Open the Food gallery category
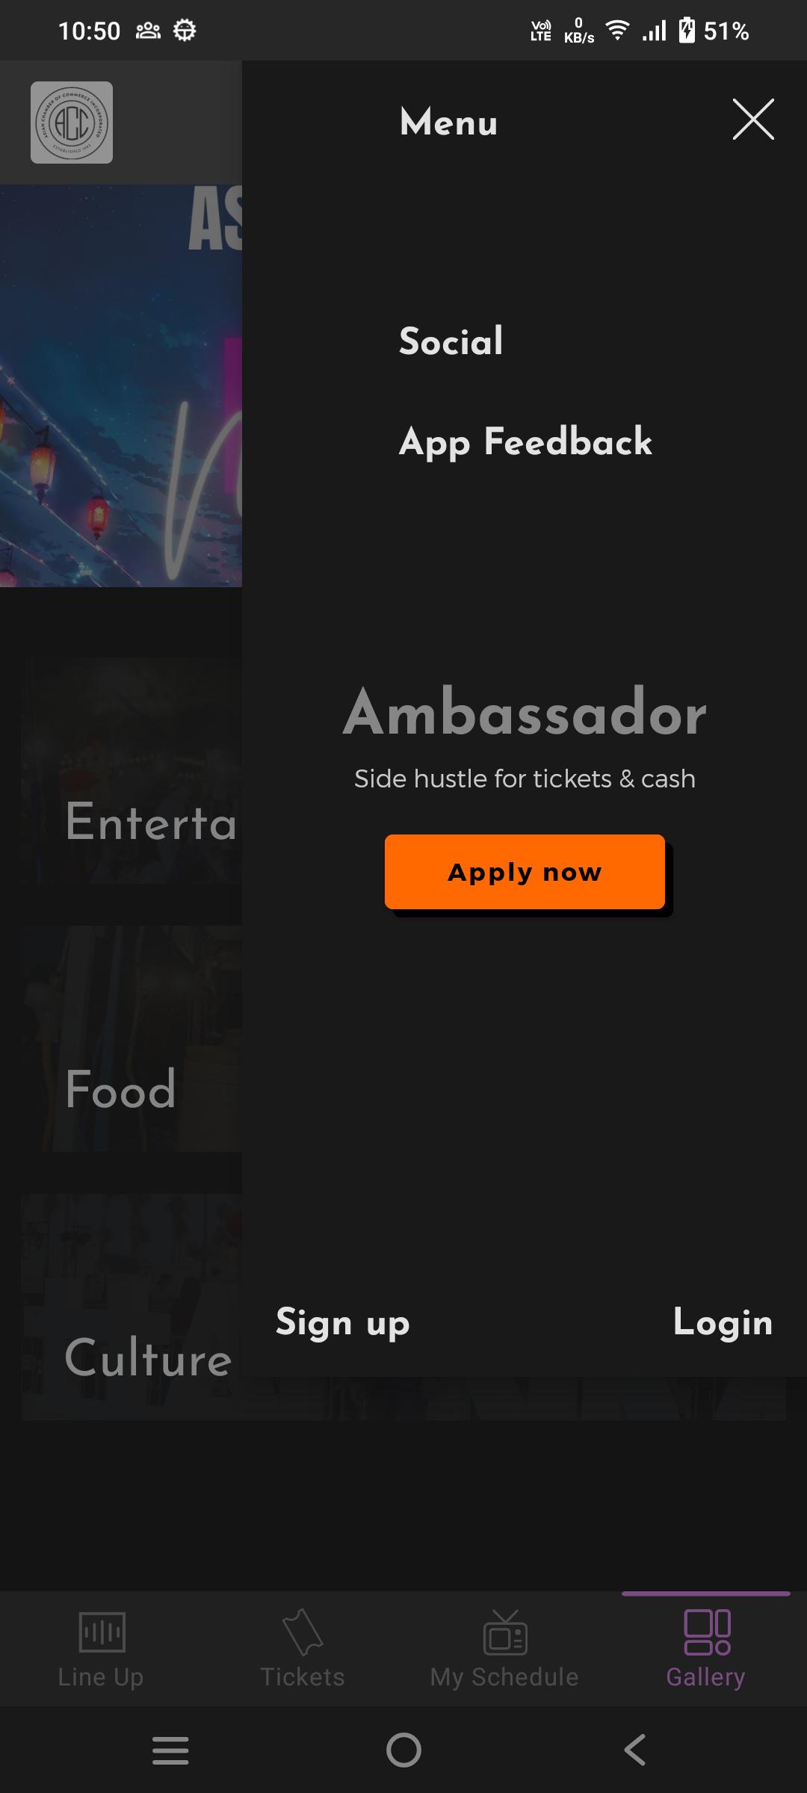 pyautogui.click(x=132, y=1038)
